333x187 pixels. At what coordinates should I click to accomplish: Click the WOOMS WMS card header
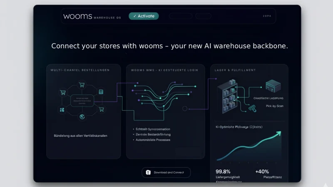click(x=164, y=70)
